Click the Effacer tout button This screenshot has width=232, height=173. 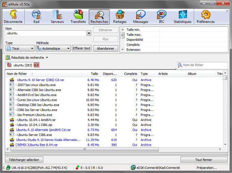point(82,48)
